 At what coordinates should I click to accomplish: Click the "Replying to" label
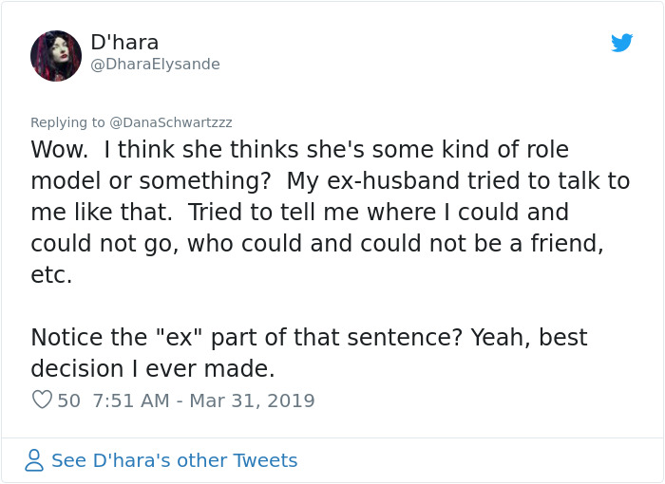67,122
